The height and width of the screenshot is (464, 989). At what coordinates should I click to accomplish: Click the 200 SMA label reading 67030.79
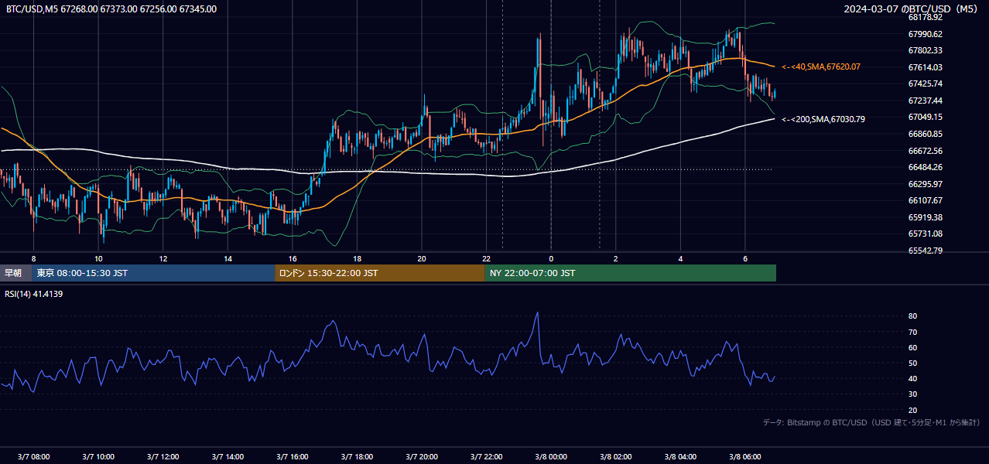(823, 119)
